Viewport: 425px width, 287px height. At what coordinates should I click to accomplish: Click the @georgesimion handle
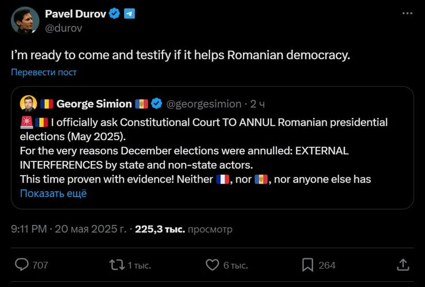coord(203,104)
